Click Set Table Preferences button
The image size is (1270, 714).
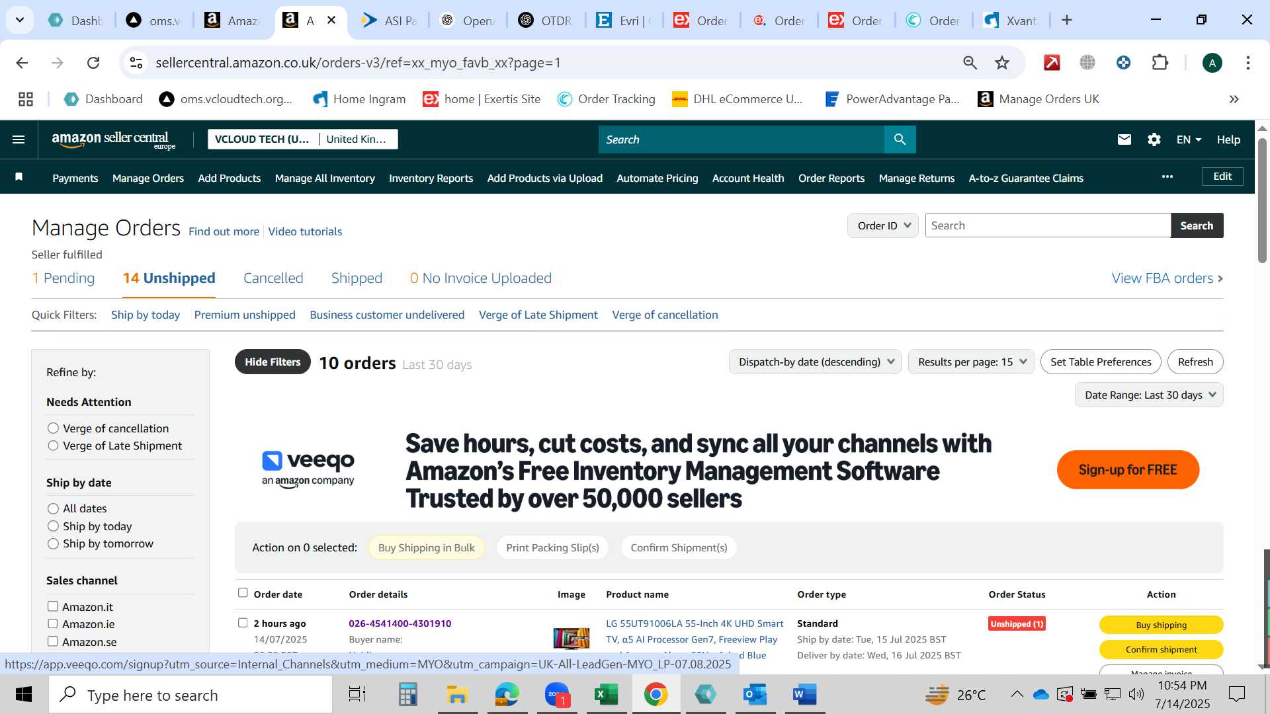point(1101,362)
